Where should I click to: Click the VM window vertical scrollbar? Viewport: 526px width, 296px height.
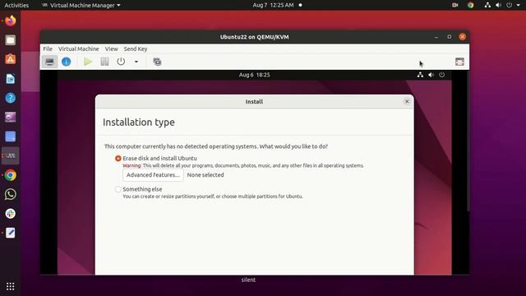point(468,141)
